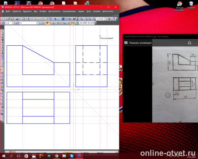Open the Выделить menu
This screenshot has height=159, width=198.
[27, 12]
